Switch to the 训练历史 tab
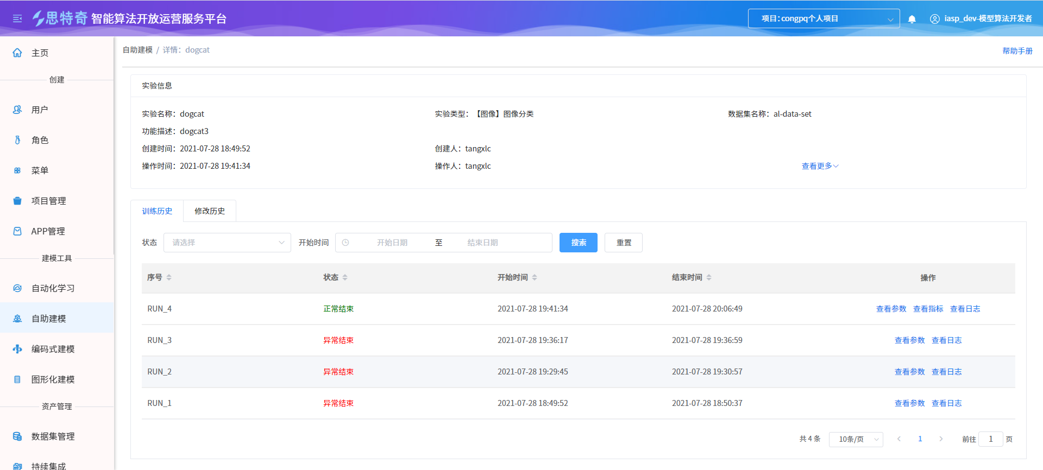 tap(157, 211)
